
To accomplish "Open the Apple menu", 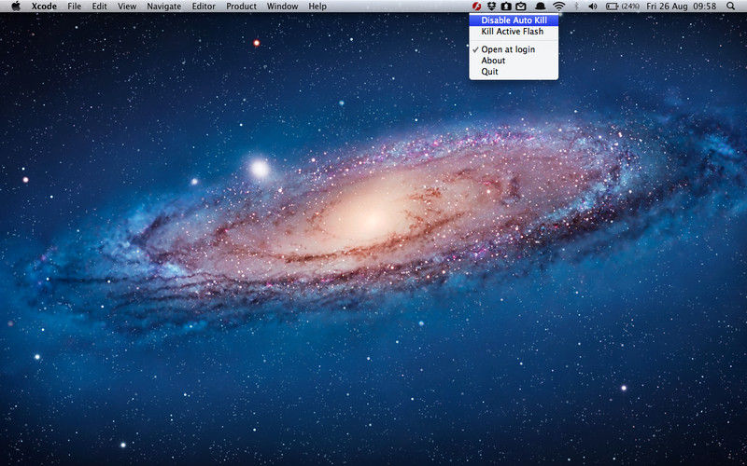I will (16, 6).
